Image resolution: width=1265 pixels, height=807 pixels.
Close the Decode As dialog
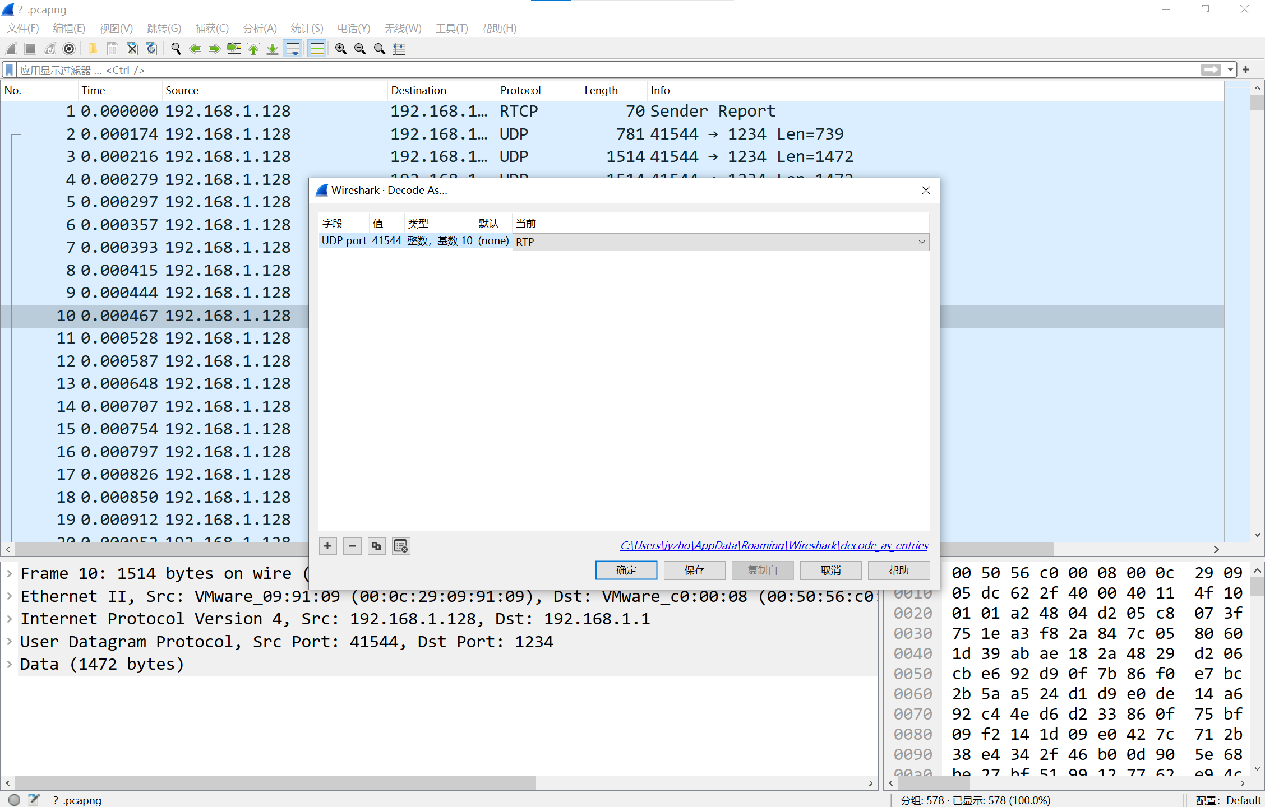[926, 191]
